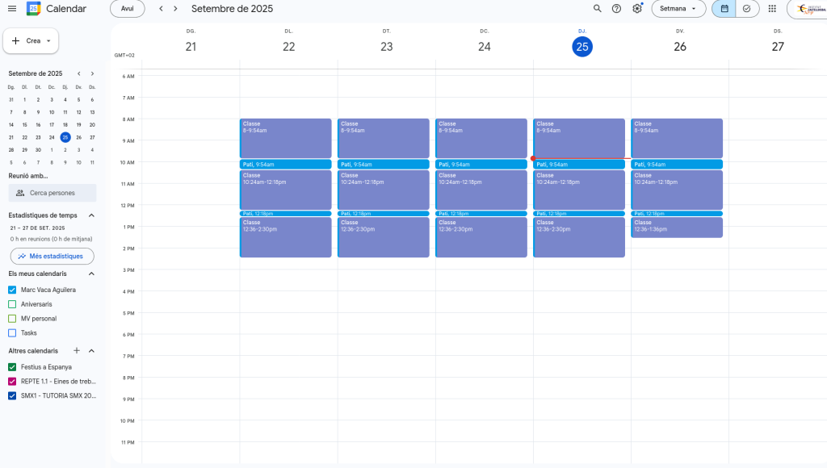The image size is (827, 468).
Task: Click the Avui button
Action: click(127, 9)
